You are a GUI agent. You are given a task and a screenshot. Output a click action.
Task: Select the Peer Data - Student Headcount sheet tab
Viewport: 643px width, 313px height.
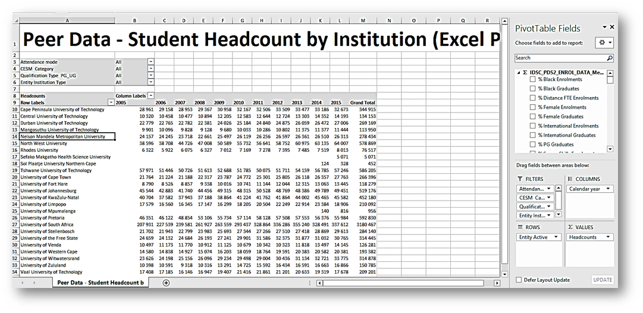(x=101, y=283)
